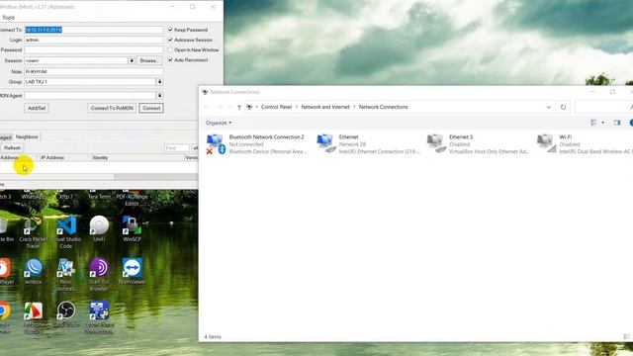Click the view layout icon in Network Connections

coord(593,123)
